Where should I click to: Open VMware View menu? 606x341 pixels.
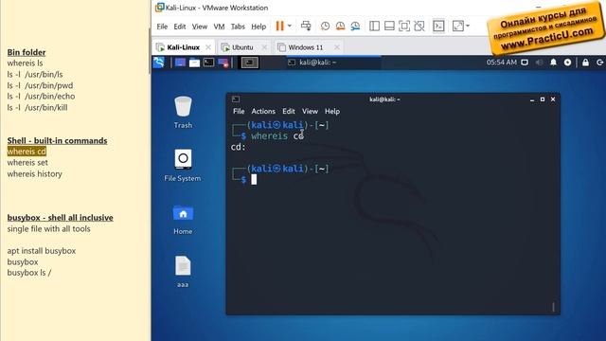click(x=200, y=27)
